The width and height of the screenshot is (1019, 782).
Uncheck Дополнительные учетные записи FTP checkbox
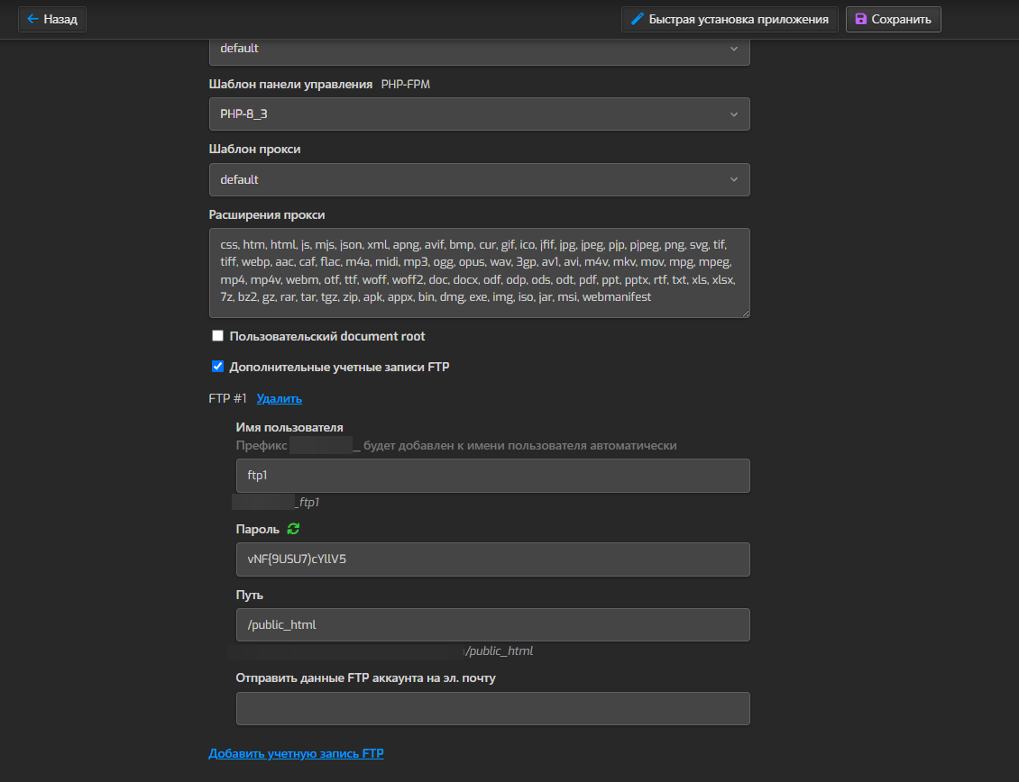(x=217, y=367)
